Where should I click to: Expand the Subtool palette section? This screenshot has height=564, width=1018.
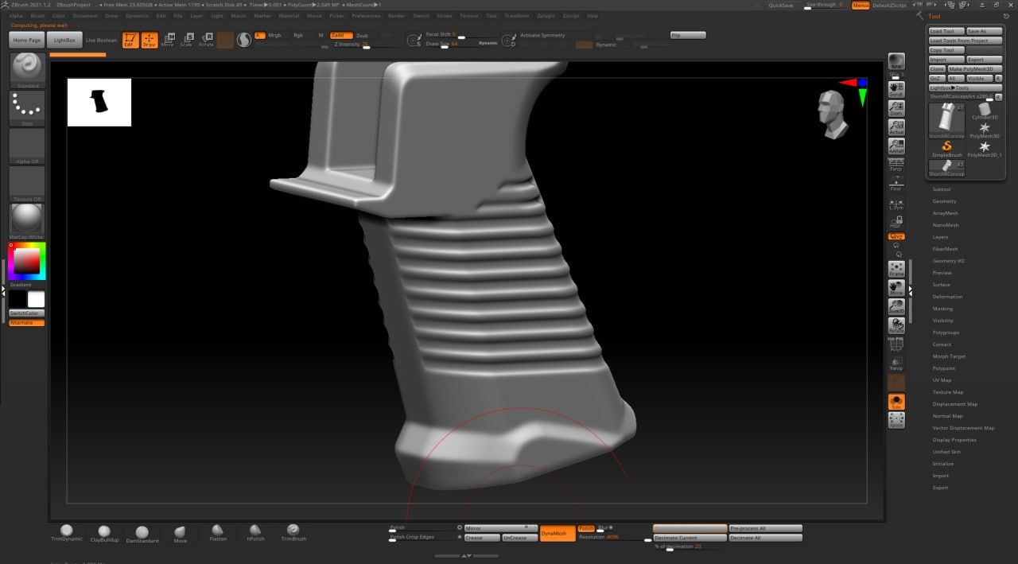click(942, 189)
